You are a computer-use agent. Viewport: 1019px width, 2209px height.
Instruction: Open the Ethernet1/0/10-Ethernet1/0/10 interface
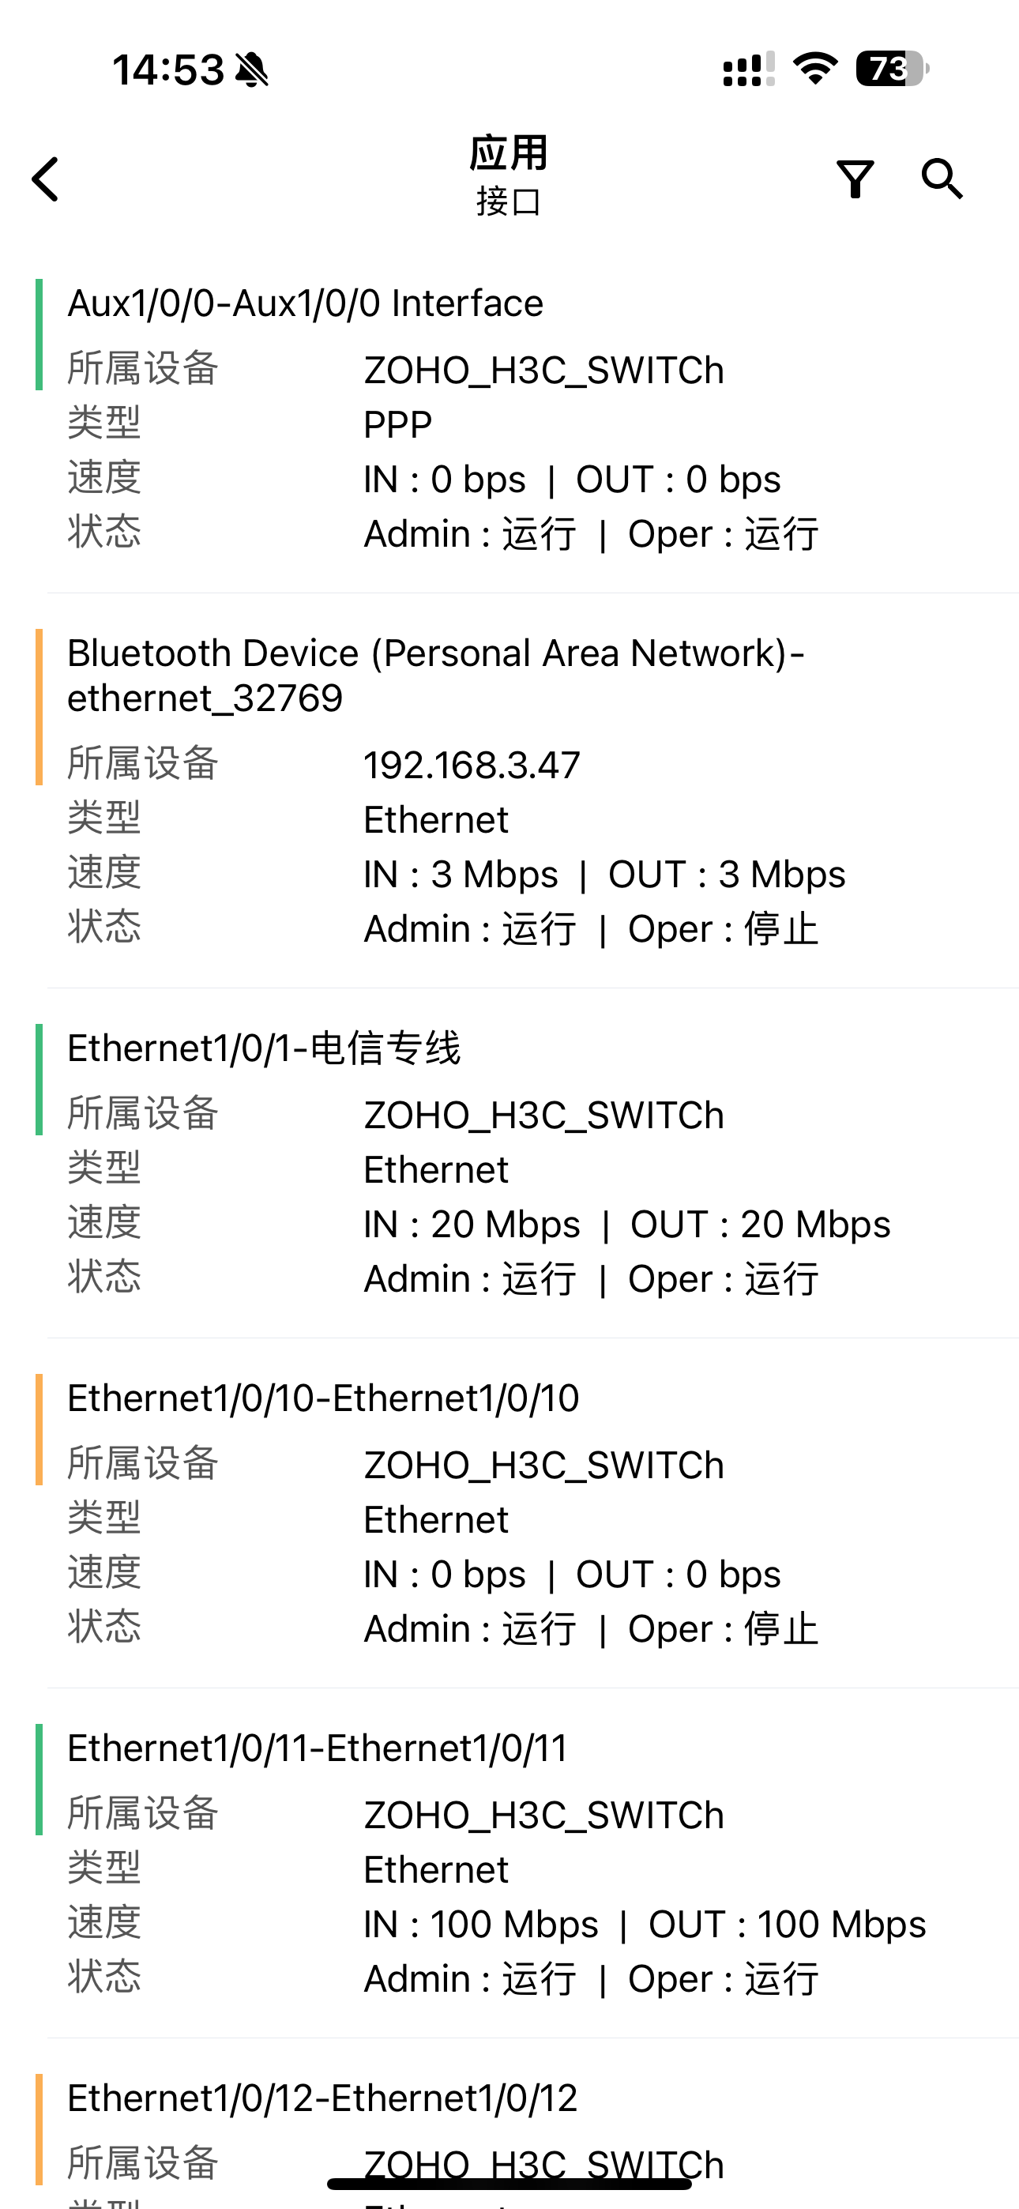pos(323,1398)
